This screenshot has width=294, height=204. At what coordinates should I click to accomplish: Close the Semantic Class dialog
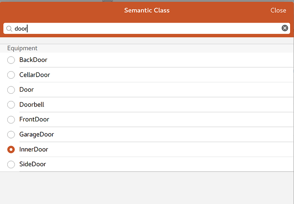(278, 10)
